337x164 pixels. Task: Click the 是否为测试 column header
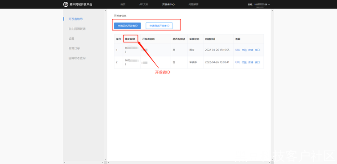pos(179,39)
